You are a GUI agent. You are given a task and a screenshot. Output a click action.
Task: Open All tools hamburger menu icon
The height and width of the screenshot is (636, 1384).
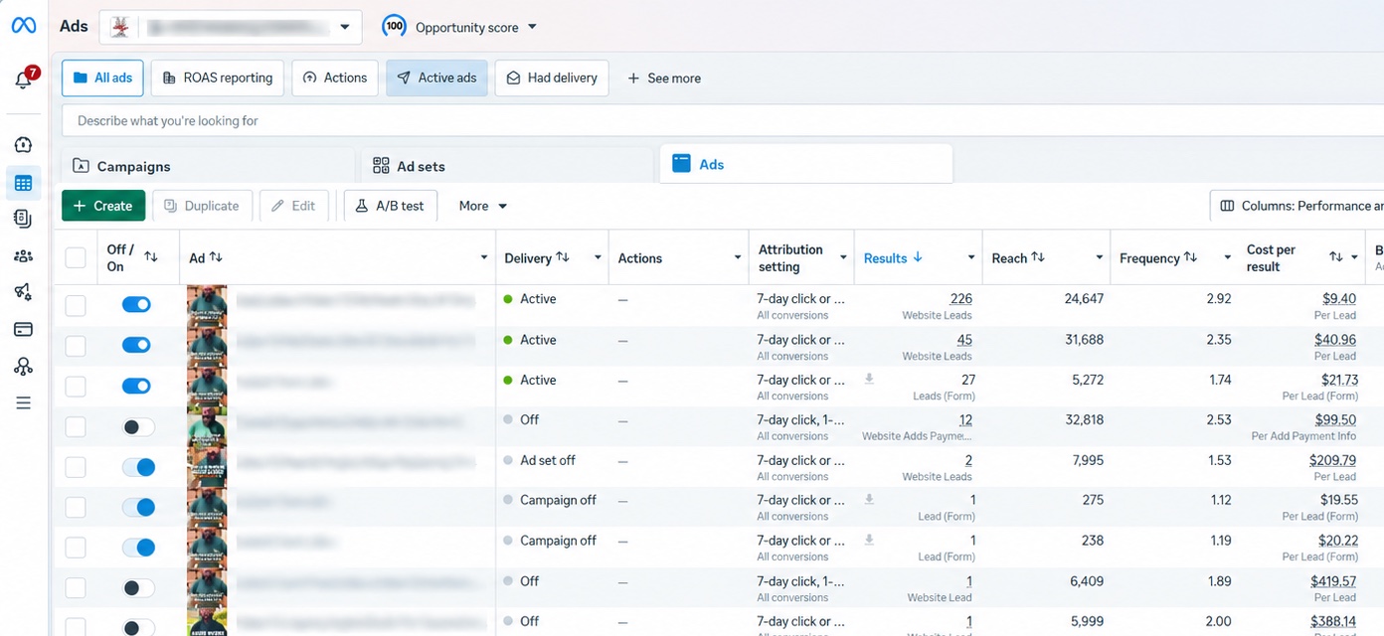pyautogui.click(x=24, y=403)
